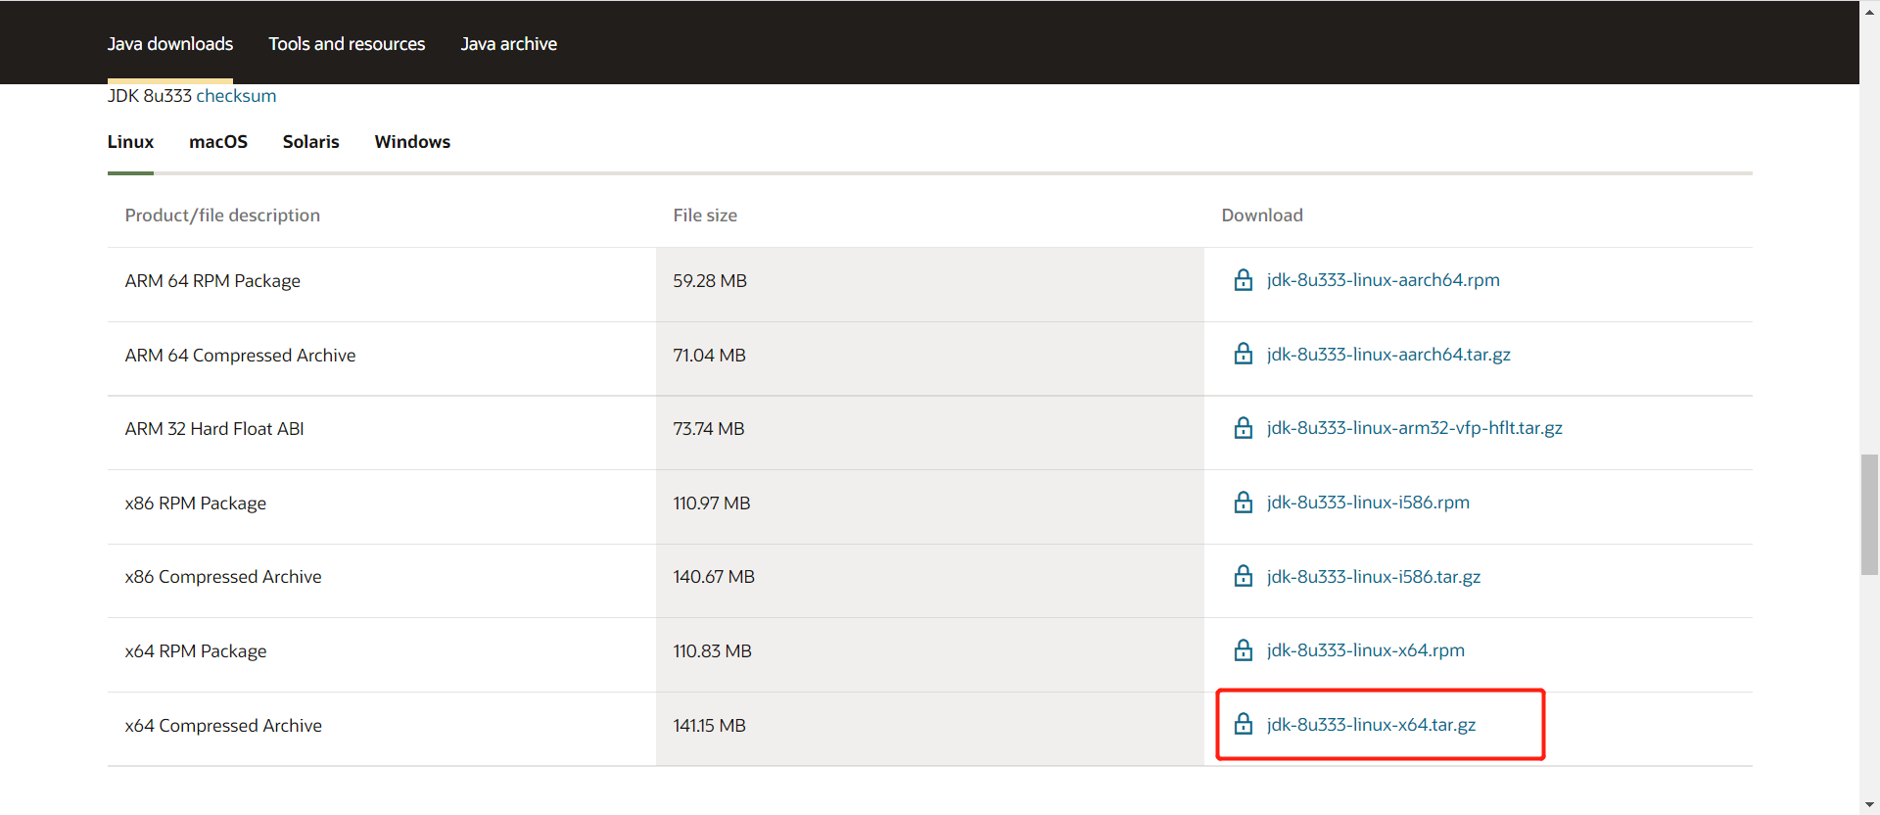Click the vertical scrollbar thumb
Viewport: 1880px width, 815px height.
[x=1869, y=514]
